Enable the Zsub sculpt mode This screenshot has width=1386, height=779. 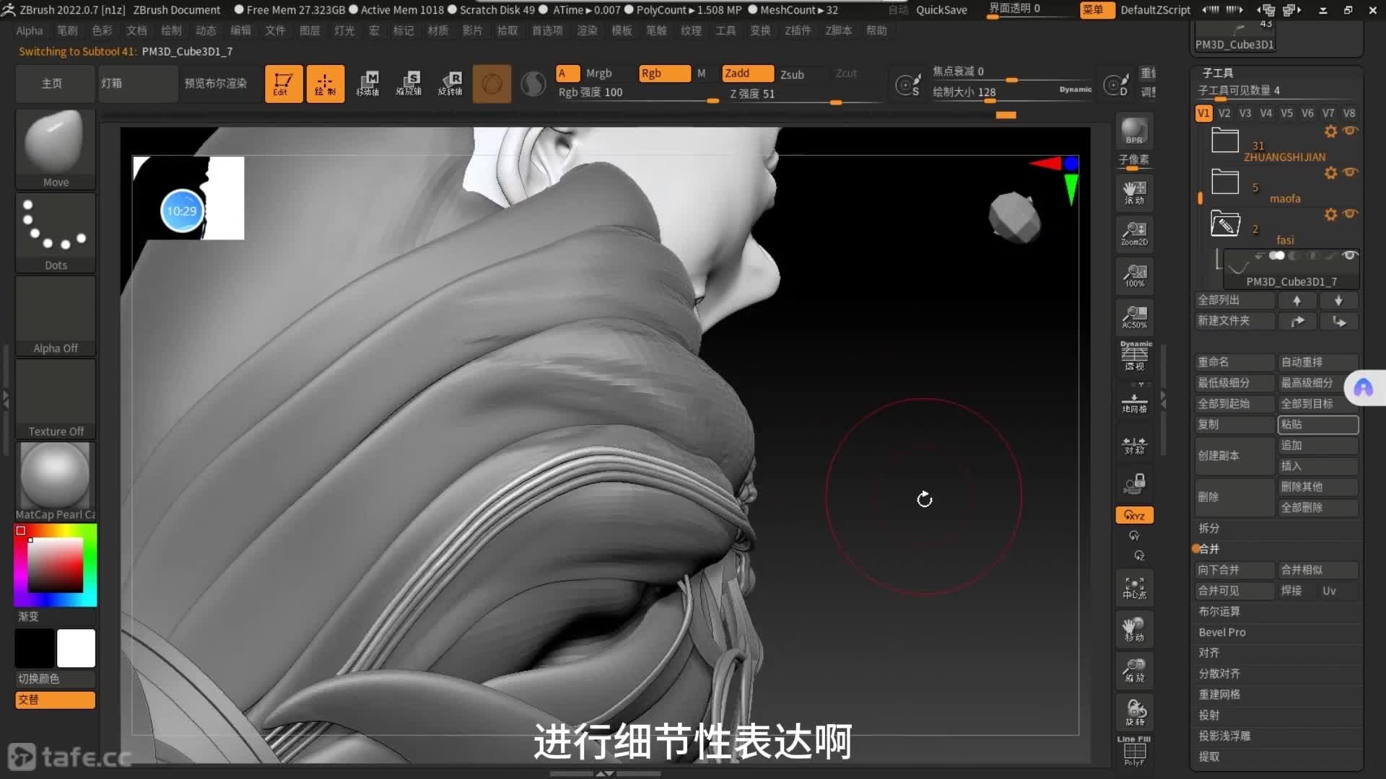point(792,74)
